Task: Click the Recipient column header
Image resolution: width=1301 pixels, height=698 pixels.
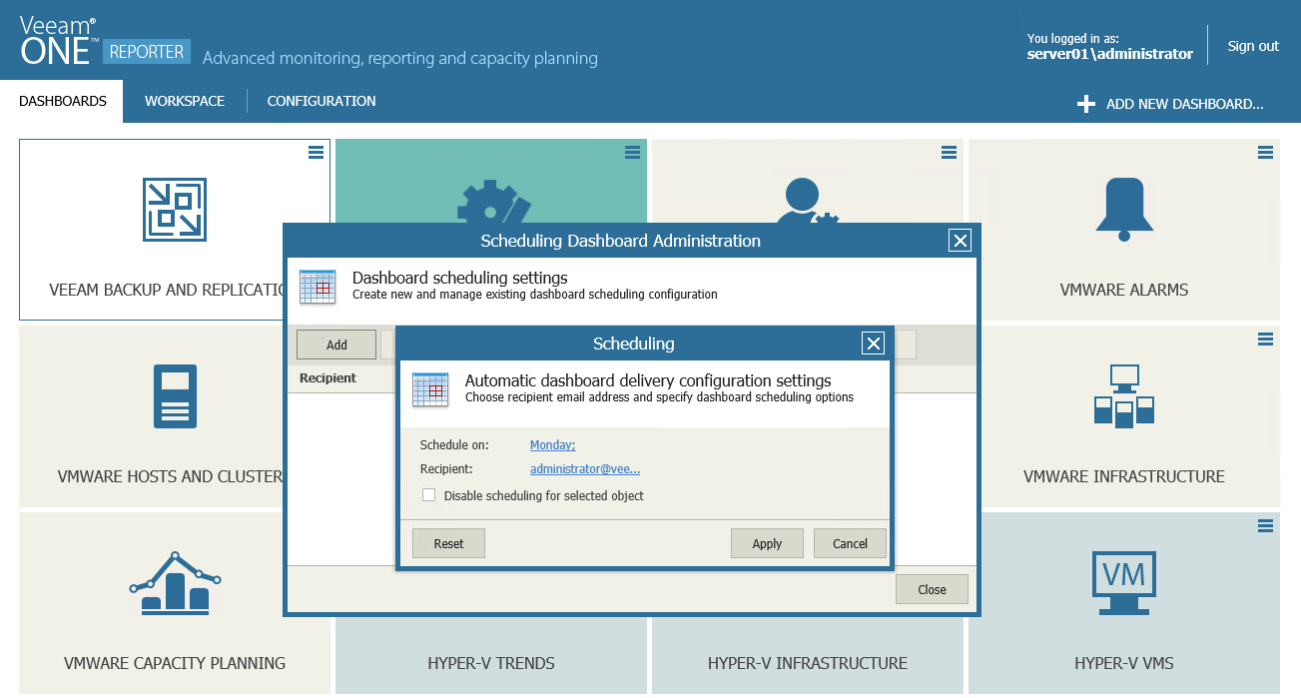Action: click(x=327, y=378)
